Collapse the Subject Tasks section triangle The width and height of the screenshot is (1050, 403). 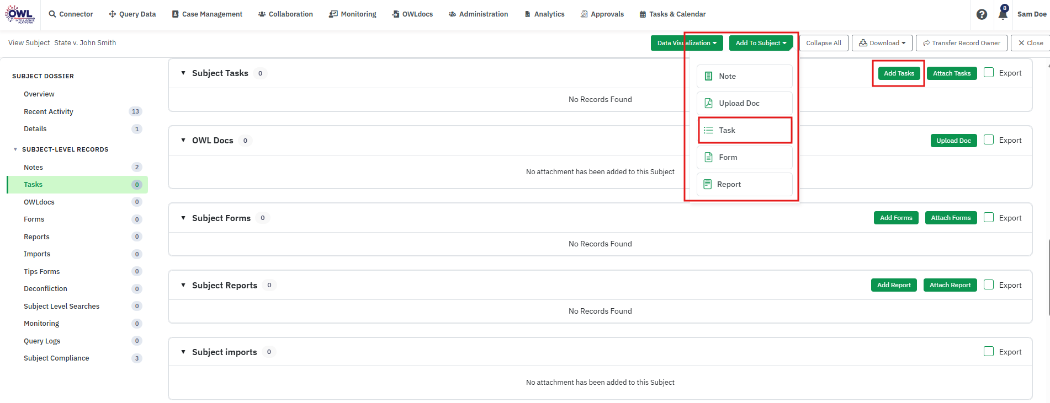(x=183, y=73)
